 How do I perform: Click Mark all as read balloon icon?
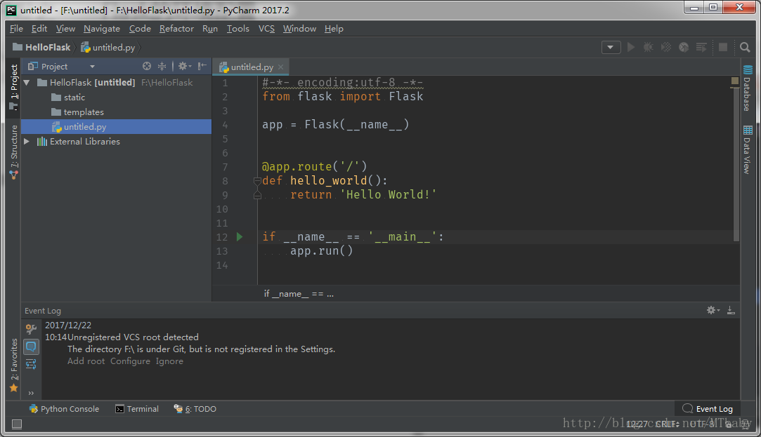click(31, 347)
